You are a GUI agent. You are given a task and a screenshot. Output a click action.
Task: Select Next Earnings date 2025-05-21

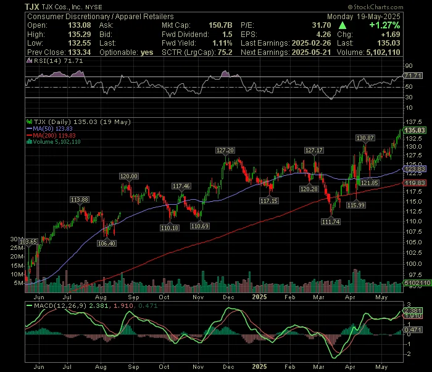pos(311,52)
